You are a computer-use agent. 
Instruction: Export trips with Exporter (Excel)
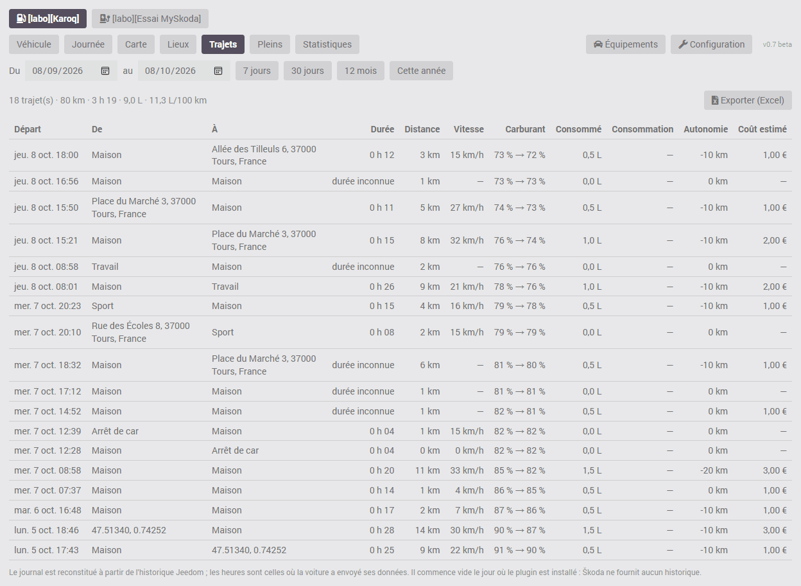[x=748, y=100]
